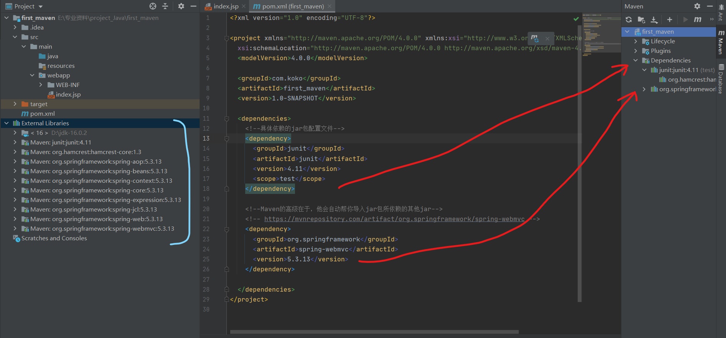Select Maven: spring-expression:5.3.13 library

click(x=102, y=200)
